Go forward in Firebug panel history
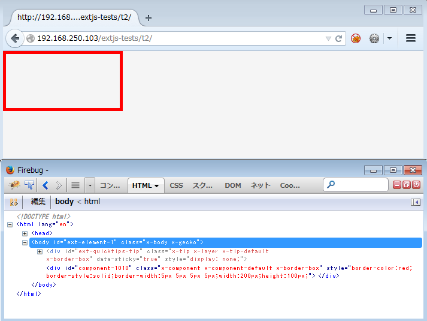427x321 pixels. click(x=59, y=185)
